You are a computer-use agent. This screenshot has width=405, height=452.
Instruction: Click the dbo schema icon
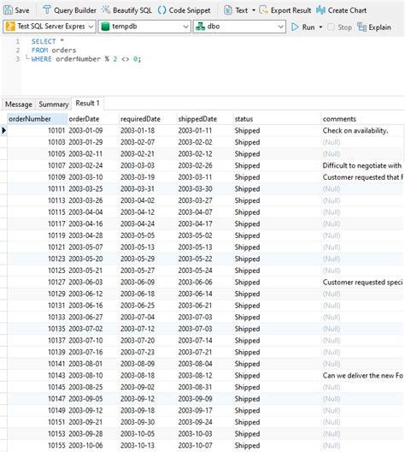click(200, 27)
